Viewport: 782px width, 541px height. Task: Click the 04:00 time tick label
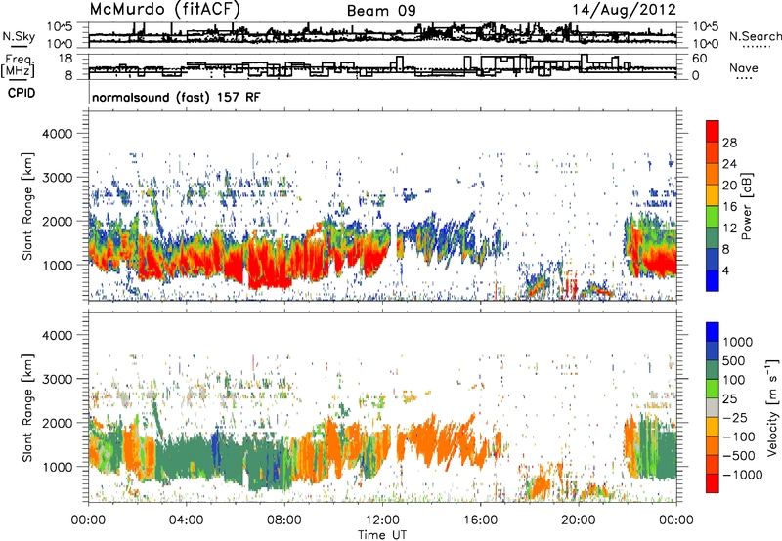point(186,520)
